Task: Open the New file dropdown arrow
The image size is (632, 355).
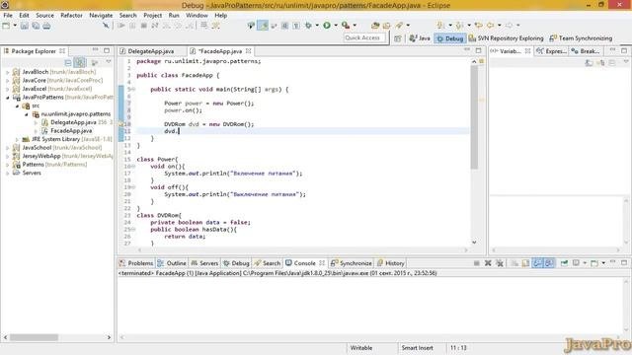Action: pyautogui.click(x=15, y=26)
